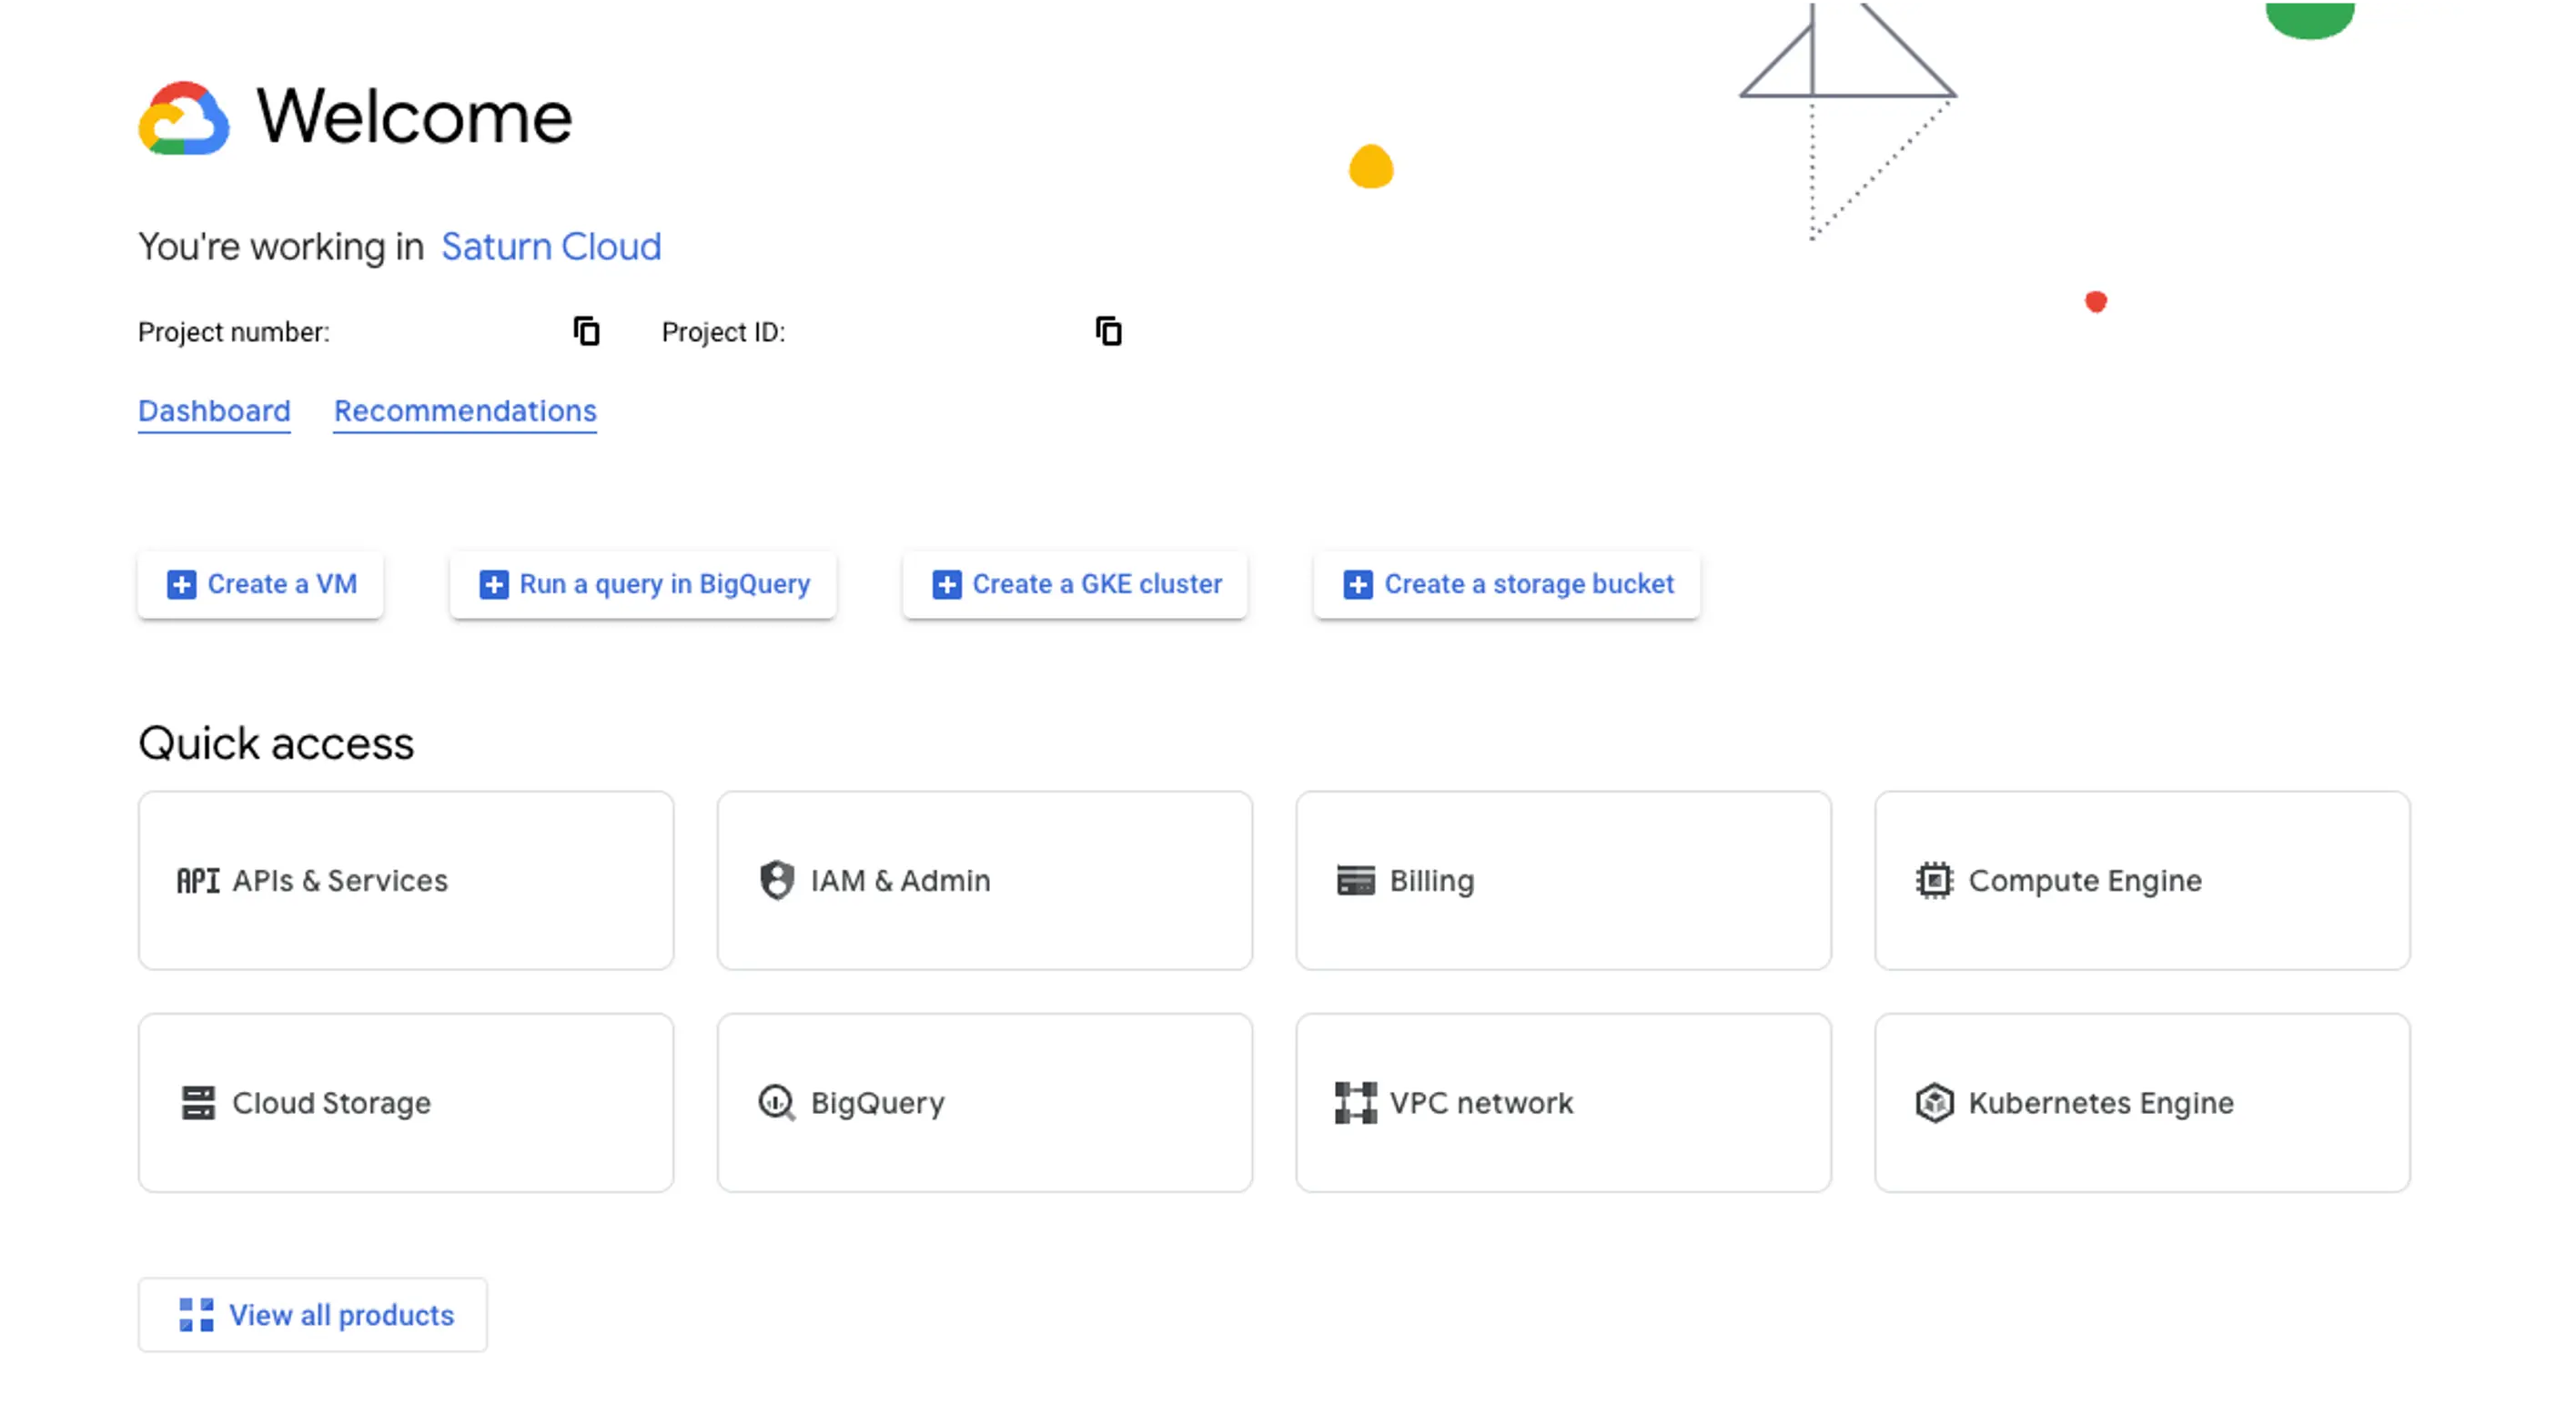Viewport: 2556px width, 1405px height.
Task: Copy the Project ID with copy icon
Action: tap(1108, 330)
